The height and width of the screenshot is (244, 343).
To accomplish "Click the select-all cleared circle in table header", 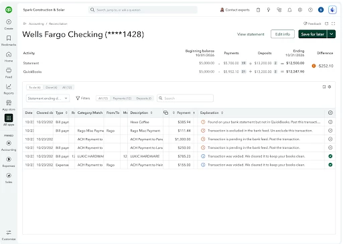I will [330, 113].
